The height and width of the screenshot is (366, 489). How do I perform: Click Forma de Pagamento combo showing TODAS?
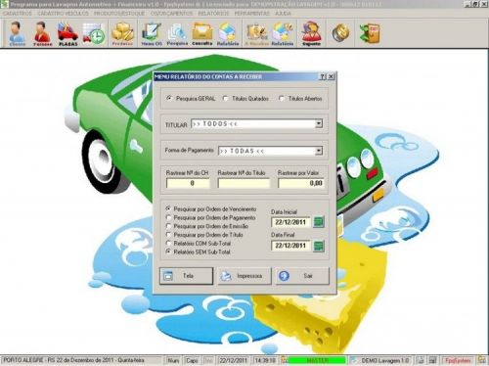click(x=271, y=151)
